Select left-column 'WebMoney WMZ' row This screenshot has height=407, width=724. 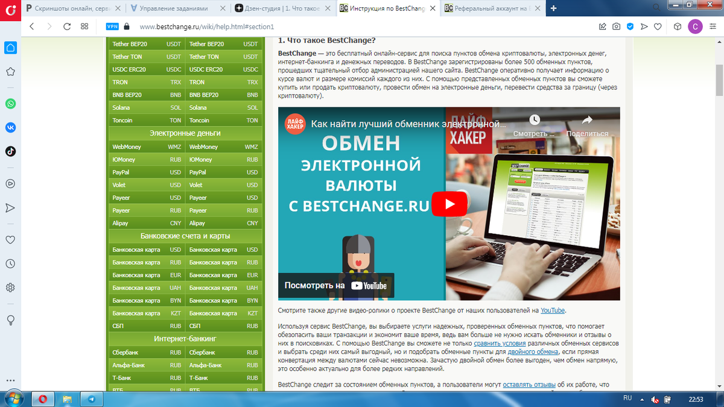[x=147, y=147]
